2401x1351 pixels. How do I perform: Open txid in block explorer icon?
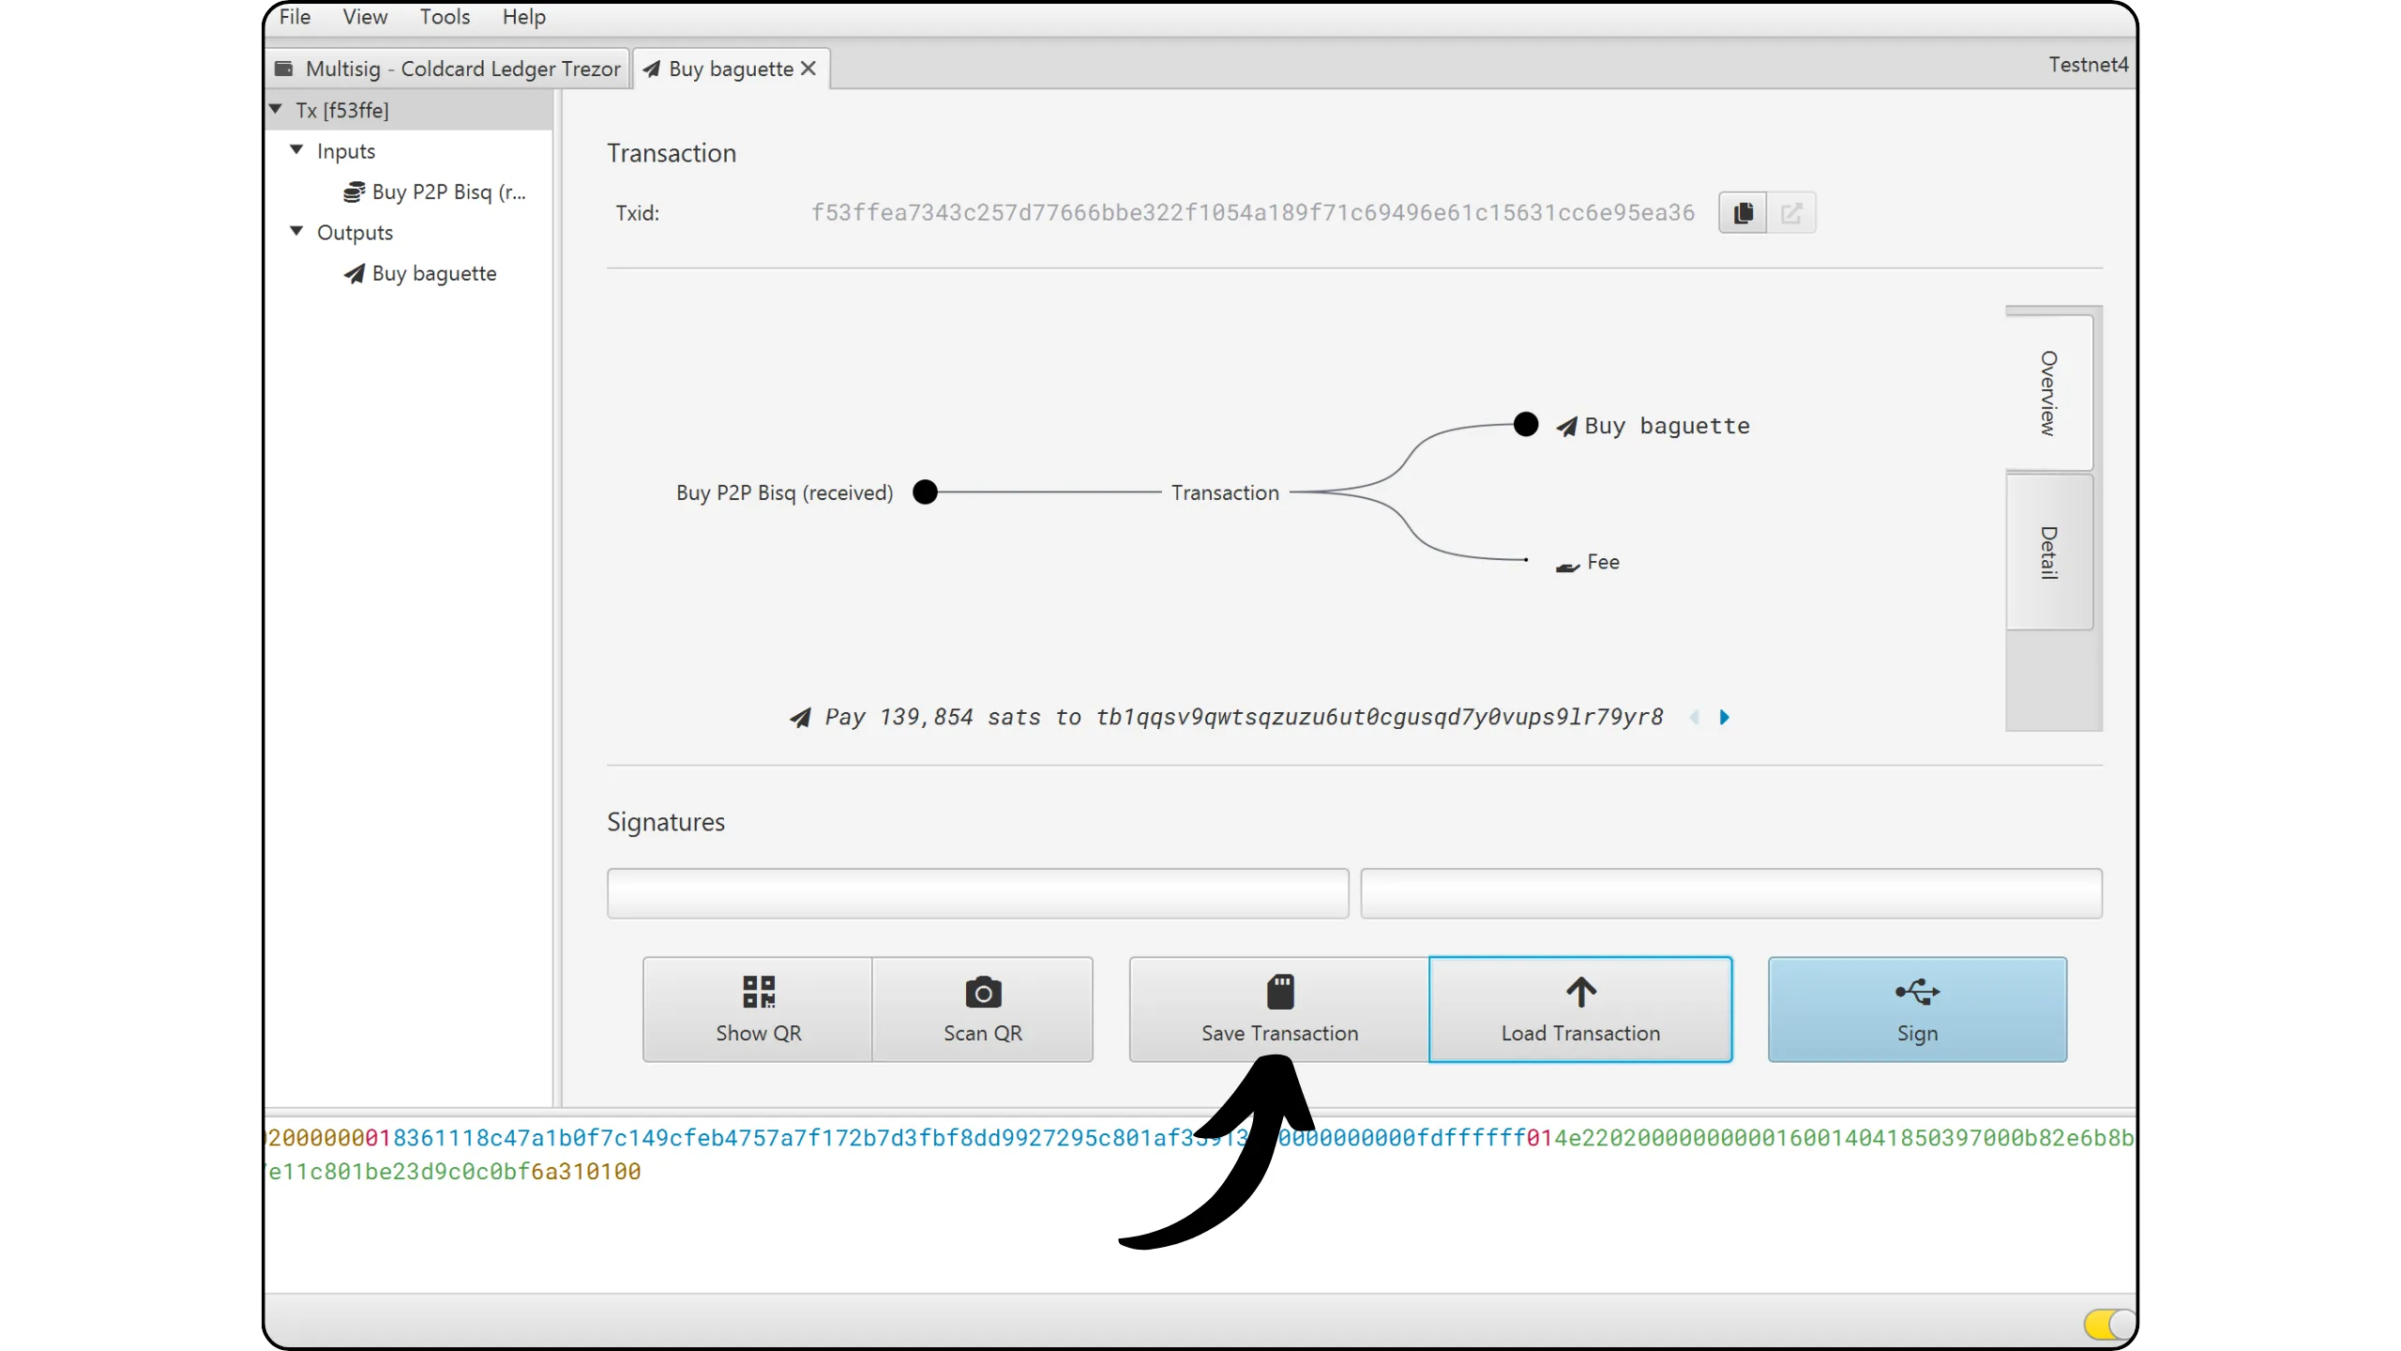(x=1791, y=213)
